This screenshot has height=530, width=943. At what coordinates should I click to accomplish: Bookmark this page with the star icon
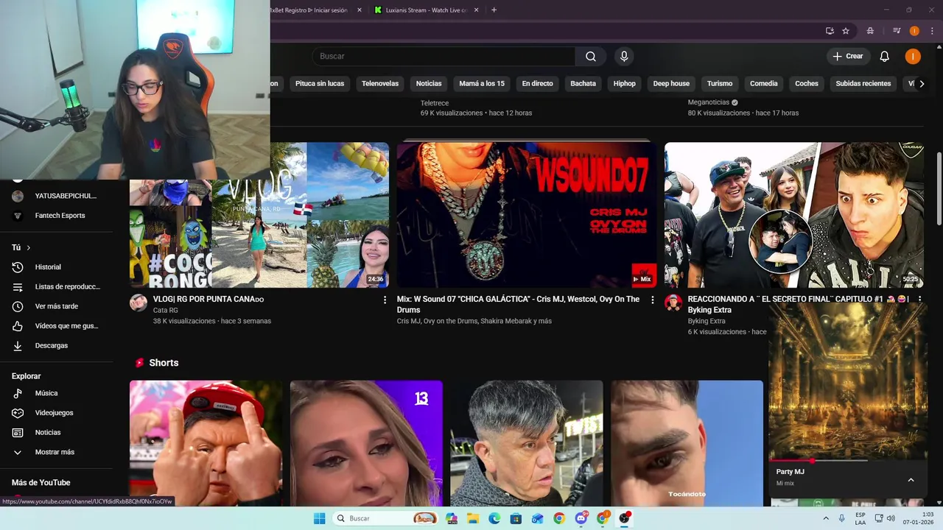point(846,31)
